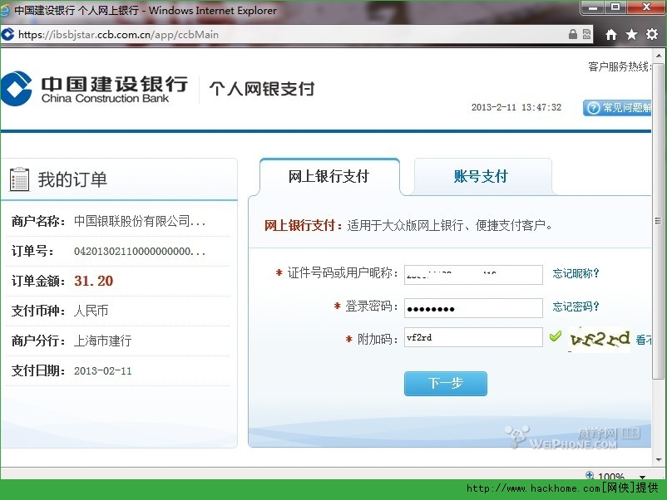Click the zoom magnifier icon in status bar
The width and height of the screenshot is (667, 500).
pos(590,475)
